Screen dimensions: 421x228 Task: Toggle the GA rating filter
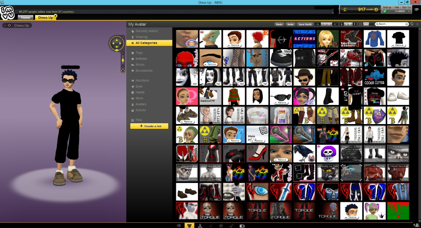point(318,24)
